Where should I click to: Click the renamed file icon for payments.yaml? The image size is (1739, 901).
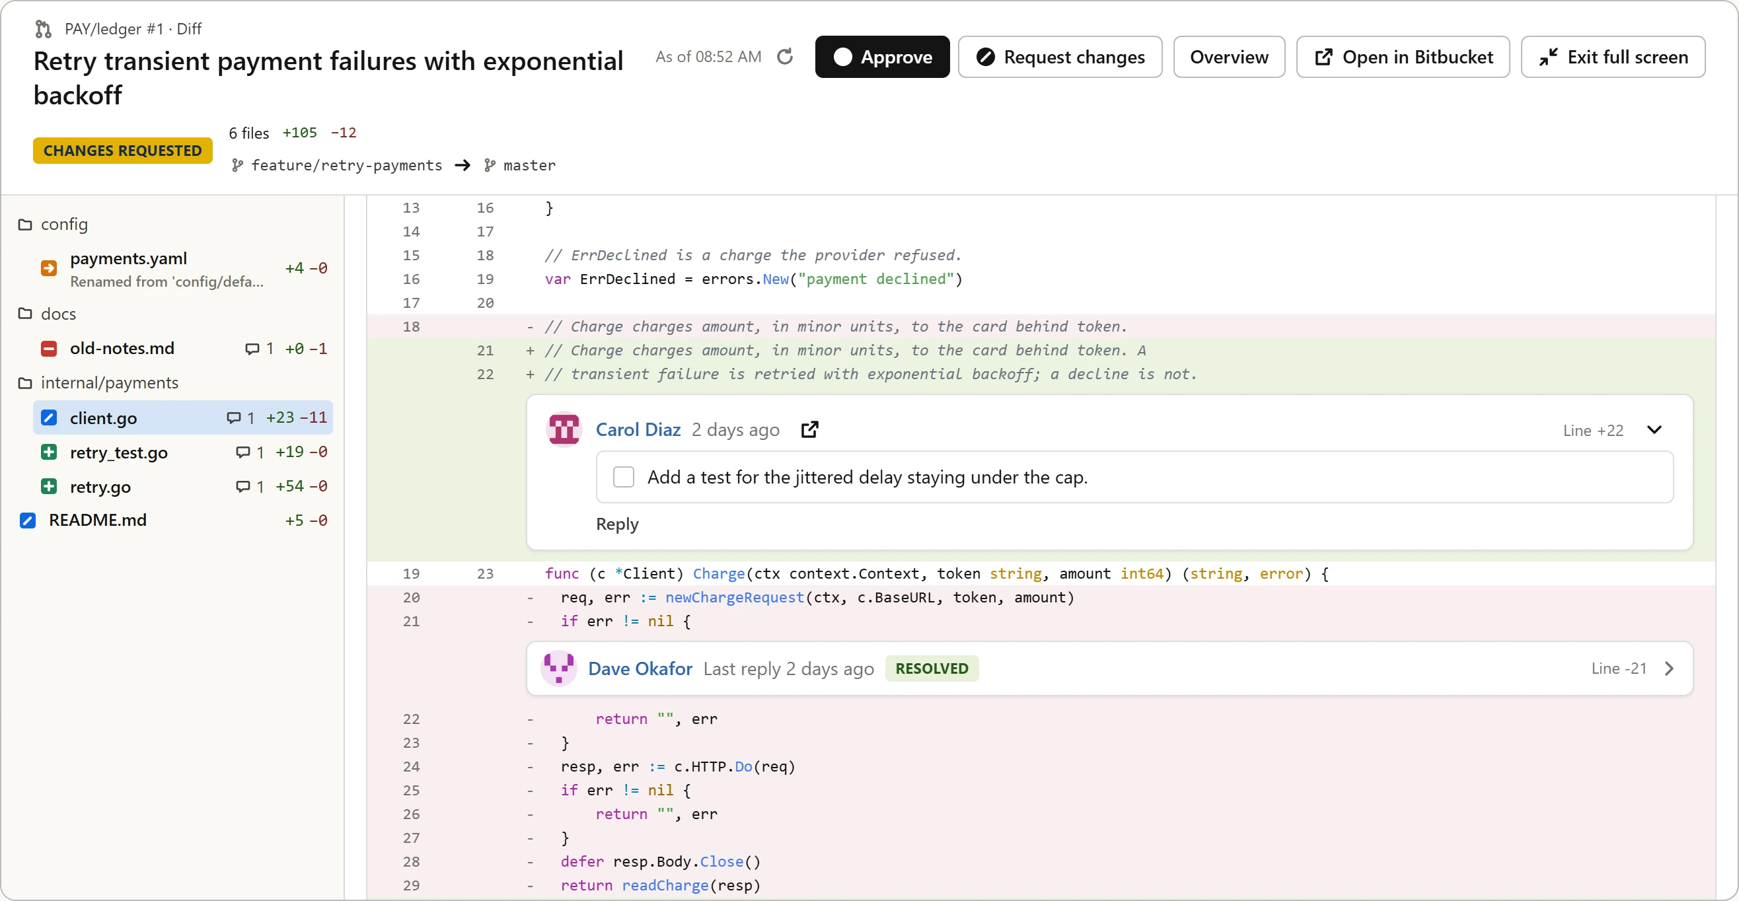(x=49, y=268)
